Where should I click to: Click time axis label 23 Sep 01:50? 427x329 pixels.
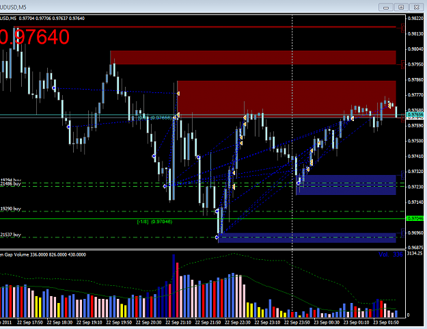[x=386, y=322]
